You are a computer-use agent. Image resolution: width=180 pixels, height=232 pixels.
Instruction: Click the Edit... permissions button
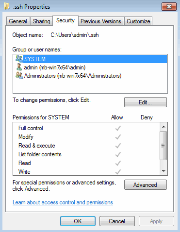[x=146, y=102]
